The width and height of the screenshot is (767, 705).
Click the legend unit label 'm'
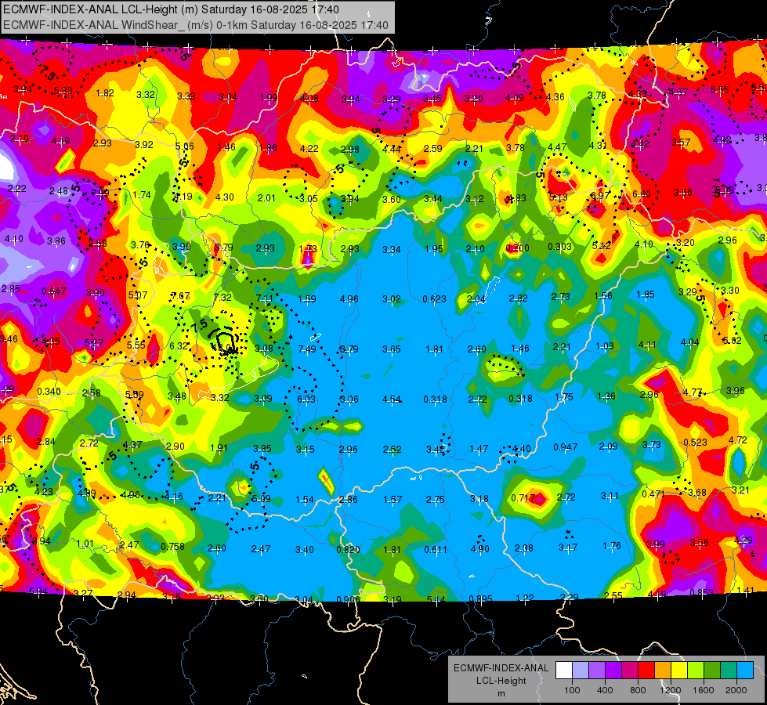point(501,694)
